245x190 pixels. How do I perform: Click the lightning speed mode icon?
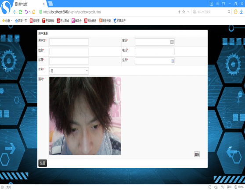[x=179, y=12]
